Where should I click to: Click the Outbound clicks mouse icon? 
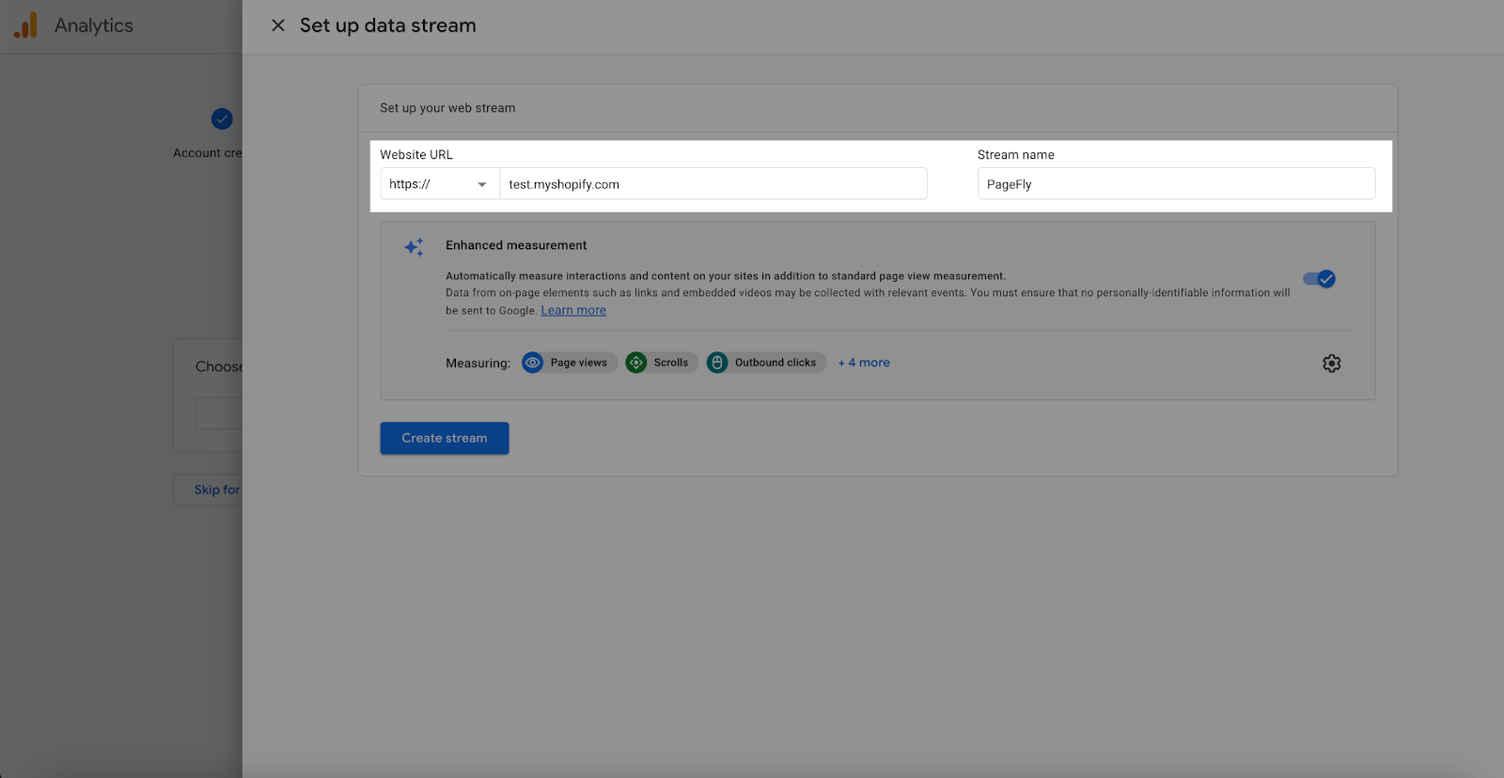(717, 363)
